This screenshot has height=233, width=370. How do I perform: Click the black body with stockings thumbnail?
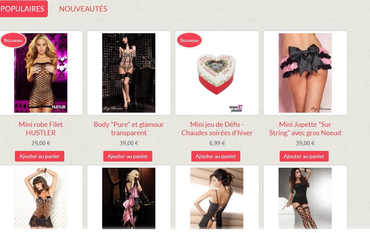[305, 198]
